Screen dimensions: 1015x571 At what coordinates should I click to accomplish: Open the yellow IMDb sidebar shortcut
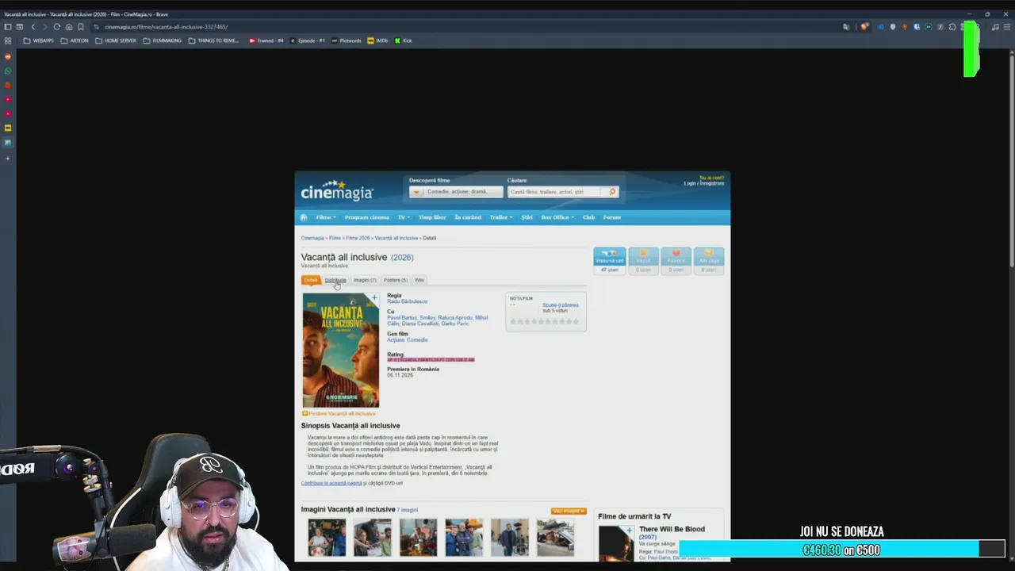(x=8, y=128)
